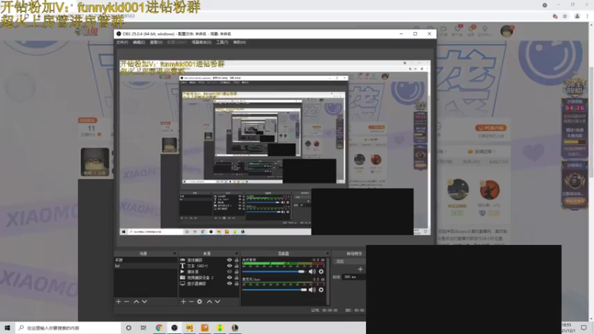This screenshot has width=594, height=334.
Task: Toggle lock on the game capture source
Action: click(236, 260)
